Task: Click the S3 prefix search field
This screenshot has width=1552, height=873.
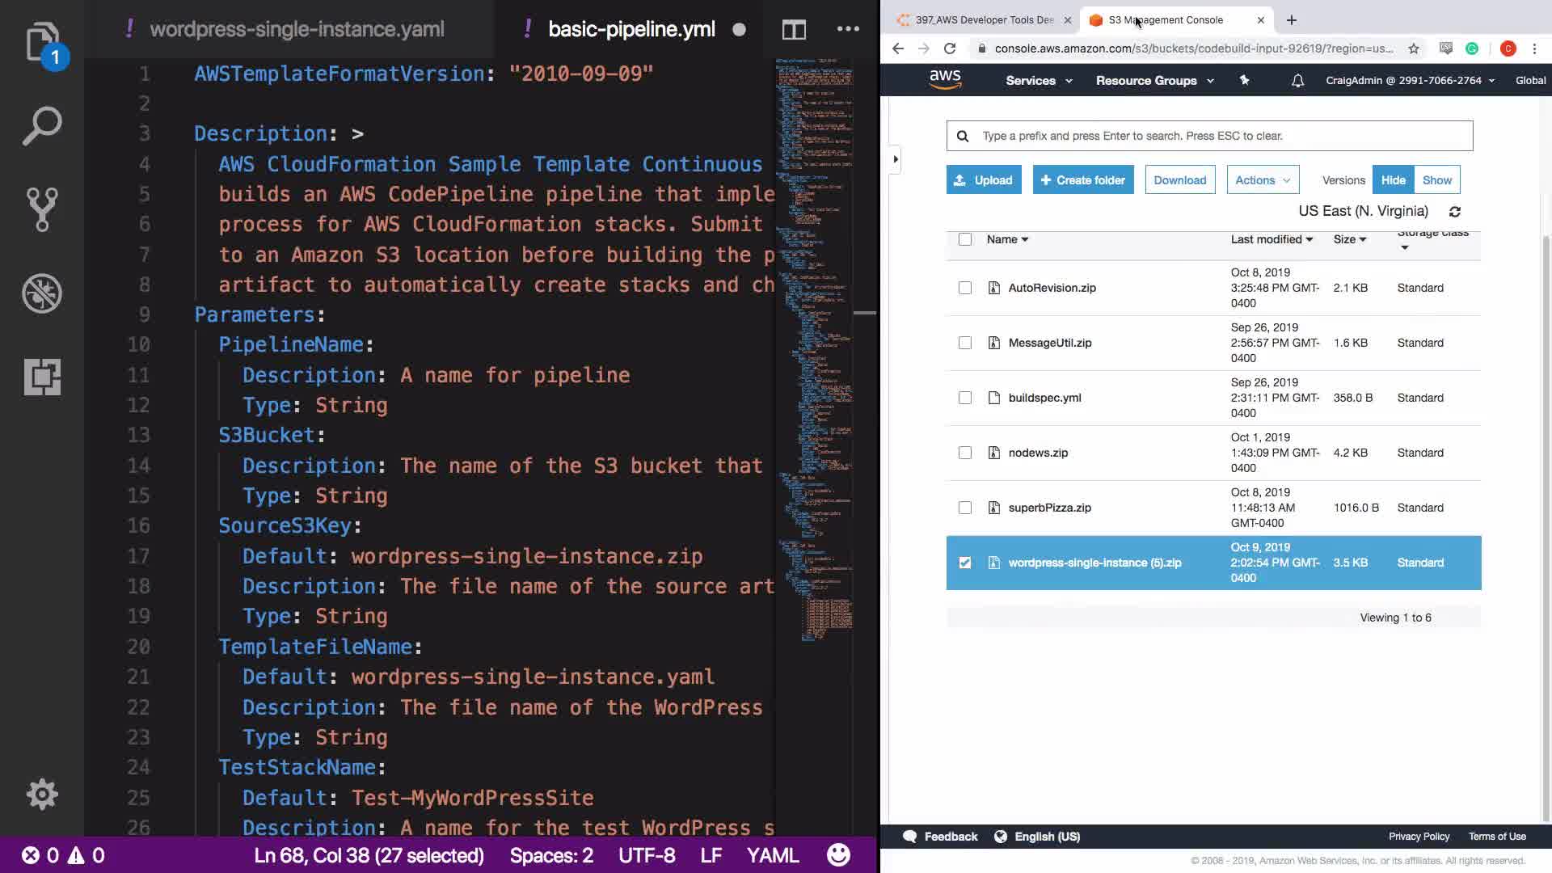Action: coord(1221,136)
